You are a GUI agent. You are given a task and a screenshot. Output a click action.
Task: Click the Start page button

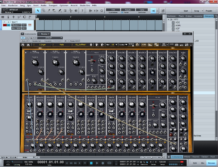[186, 11]
